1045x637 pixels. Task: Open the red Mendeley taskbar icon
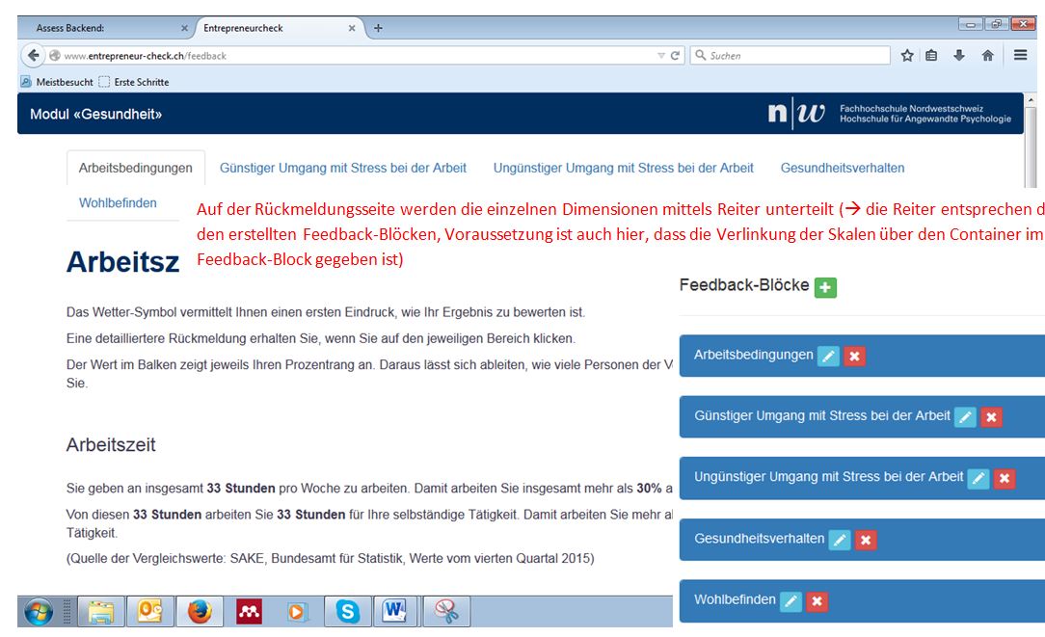pyautogui.click(x=250, y=612)
